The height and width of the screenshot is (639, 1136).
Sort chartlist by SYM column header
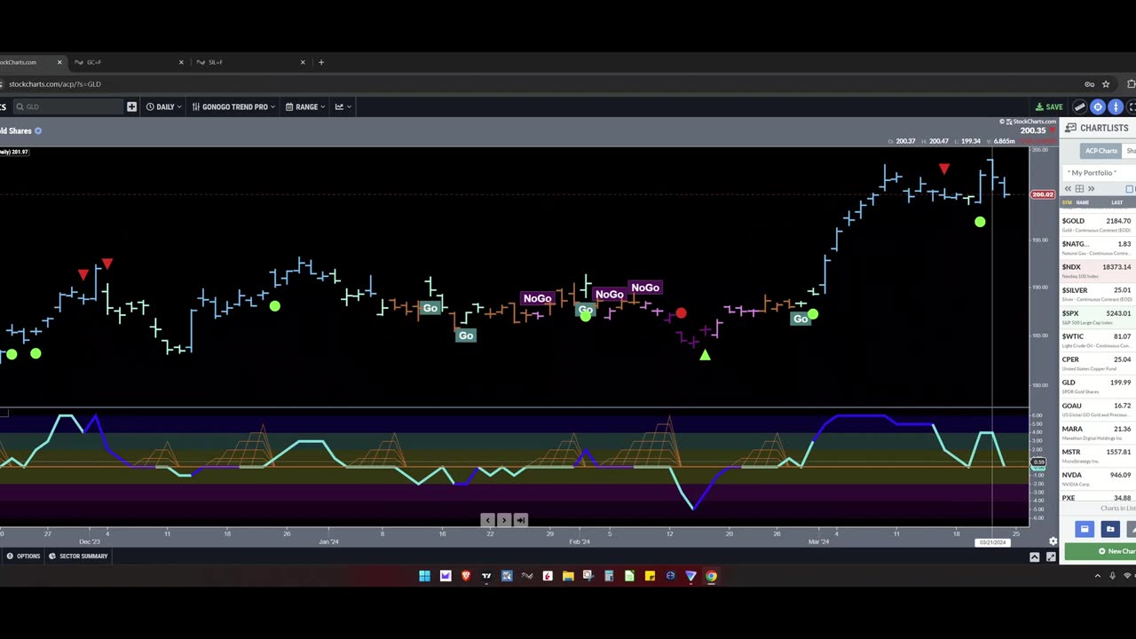(1068, 202)
